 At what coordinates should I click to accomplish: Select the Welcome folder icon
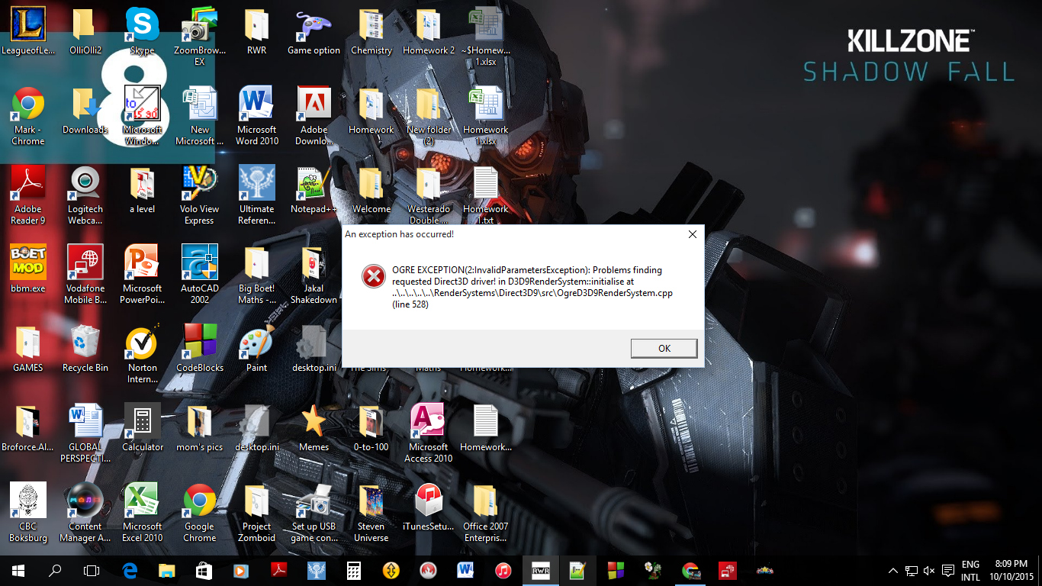371,191
